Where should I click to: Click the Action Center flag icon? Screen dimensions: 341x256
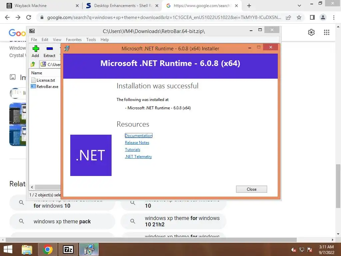pos(310,250)
